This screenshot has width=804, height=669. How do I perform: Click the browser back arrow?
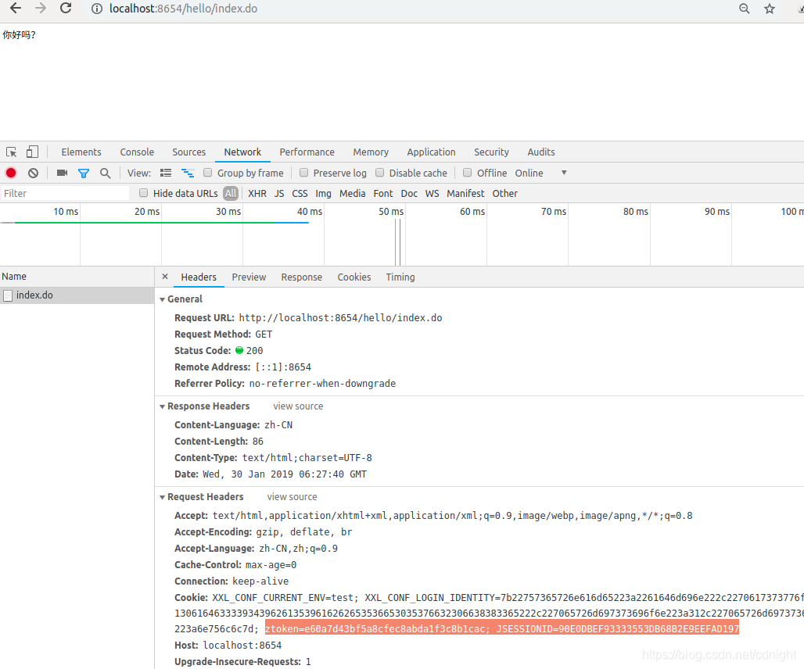click(x=16, y=8)
